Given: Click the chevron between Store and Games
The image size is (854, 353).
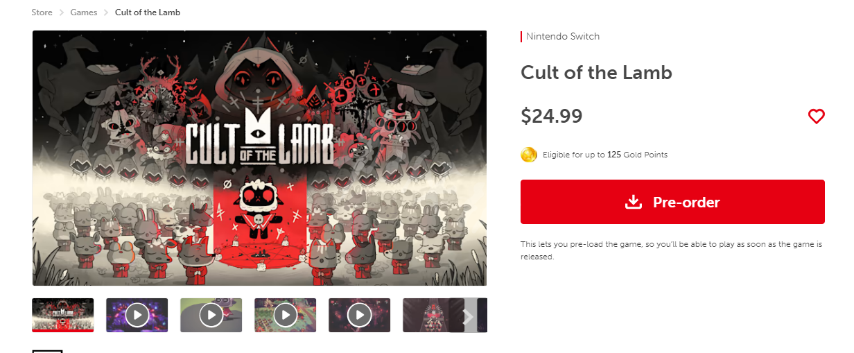Looking at the screenshot, I should coord(61,12).
